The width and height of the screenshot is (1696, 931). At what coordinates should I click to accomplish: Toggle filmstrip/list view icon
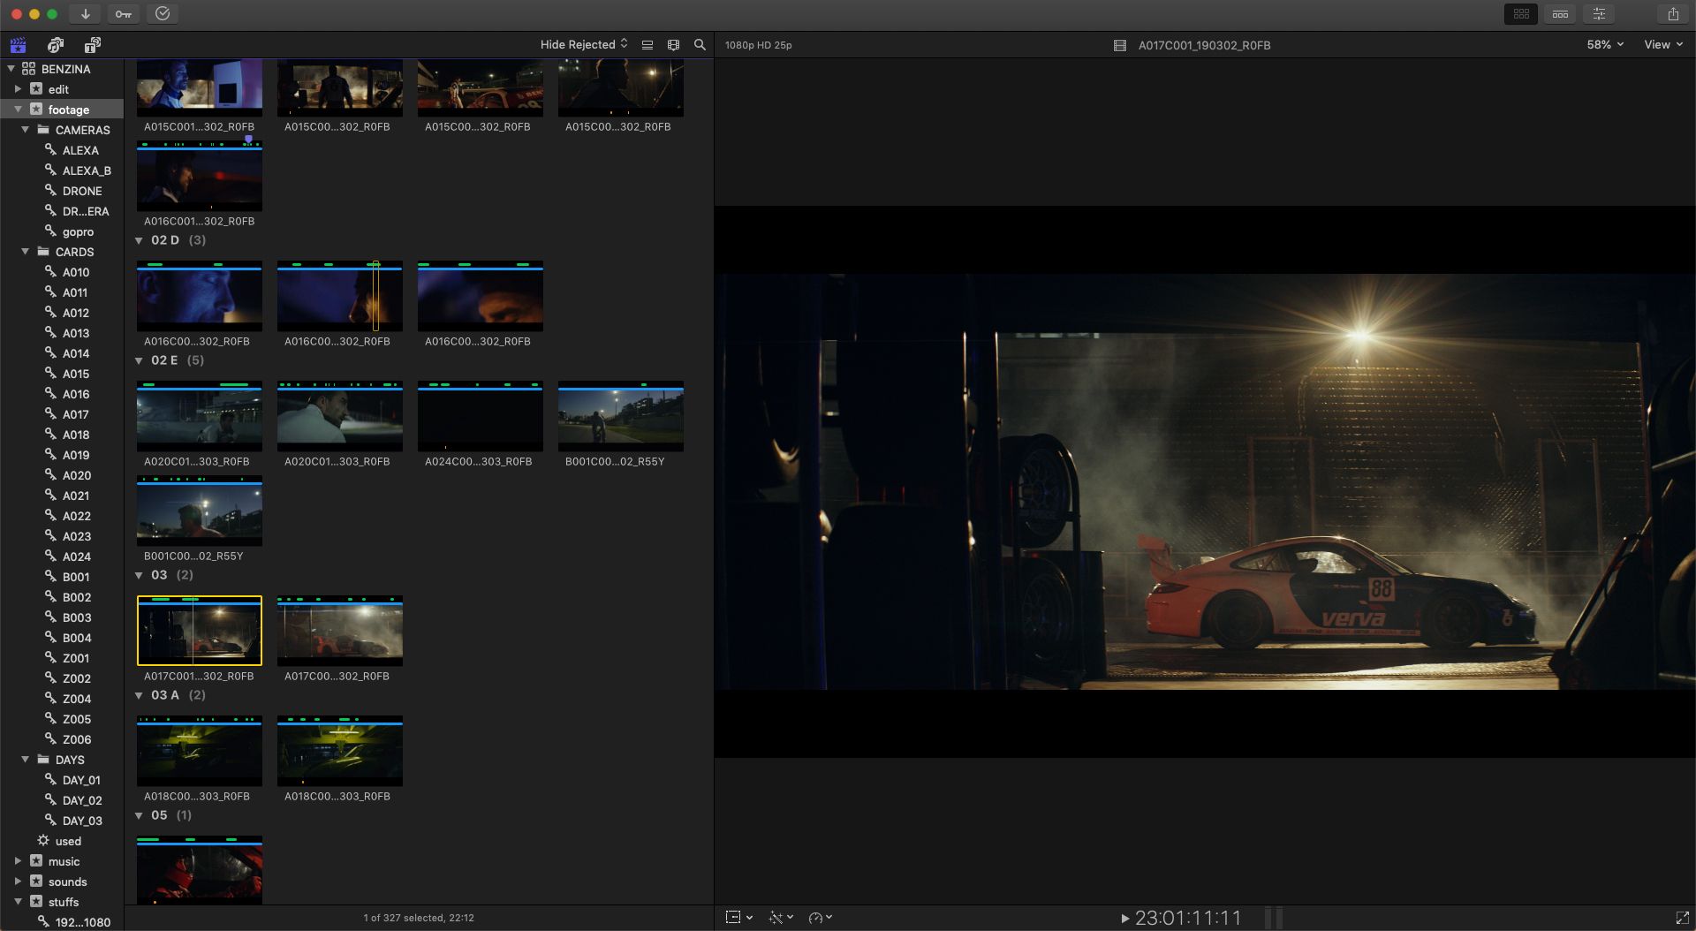click(647, 45)
